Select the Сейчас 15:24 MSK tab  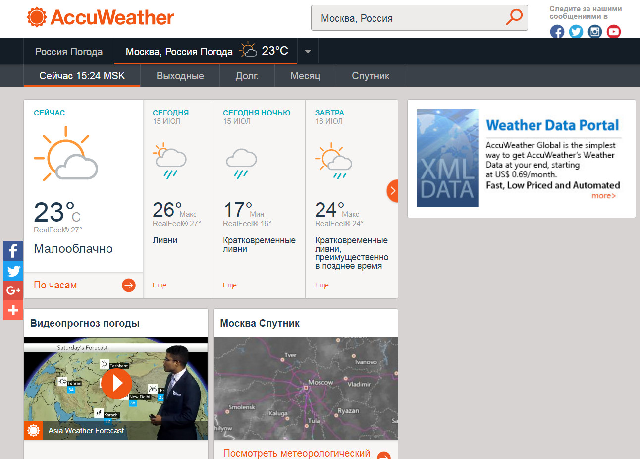click(x=82, y=76)
